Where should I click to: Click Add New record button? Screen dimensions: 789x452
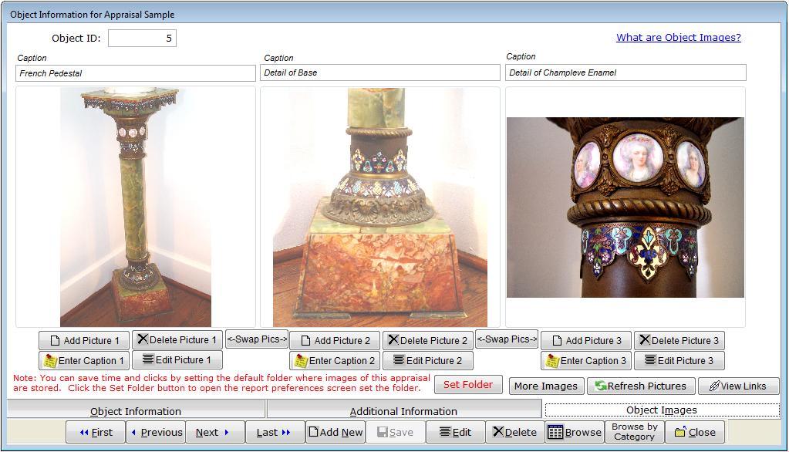(335, 432)
